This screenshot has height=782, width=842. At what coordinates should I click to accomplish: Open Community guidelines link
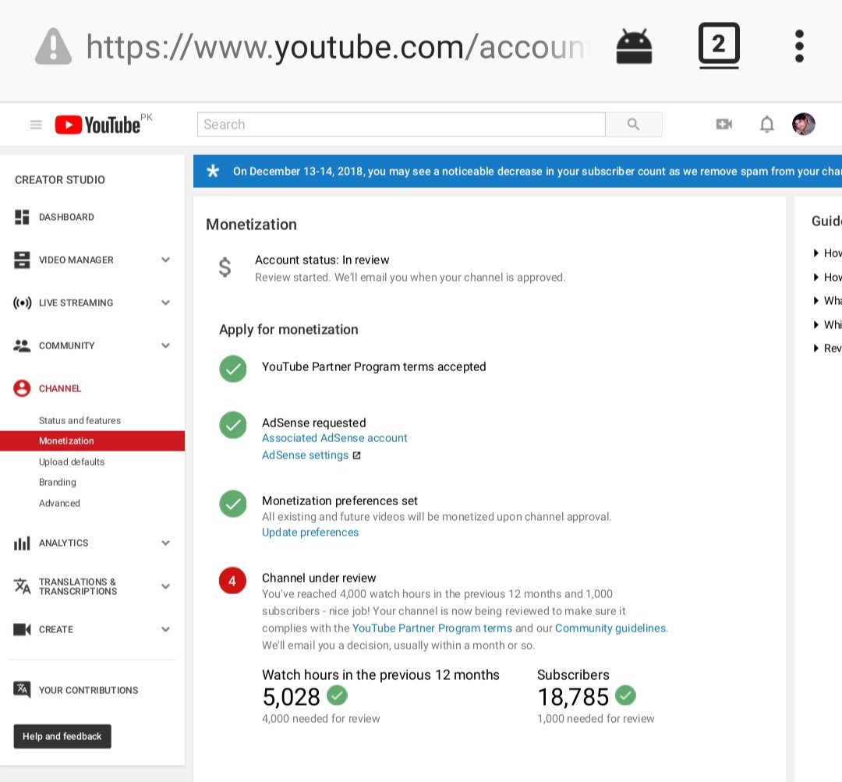(610, 628)
